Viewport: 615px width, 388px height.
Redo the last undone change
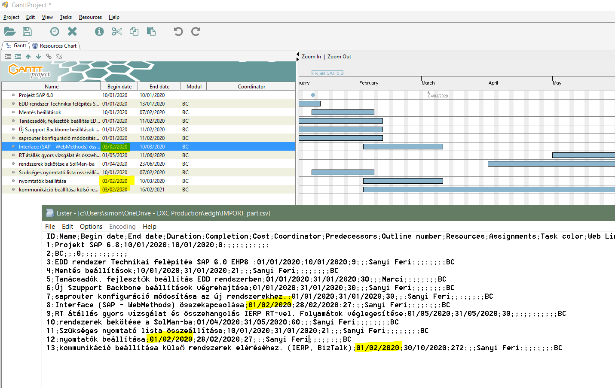coord(196,31)
